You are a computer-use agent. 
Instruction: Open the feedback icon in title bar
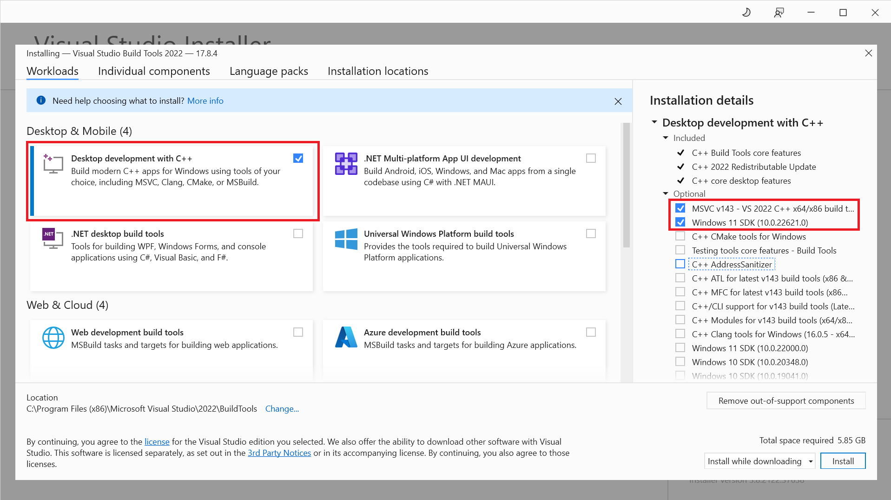pos(779,13)
